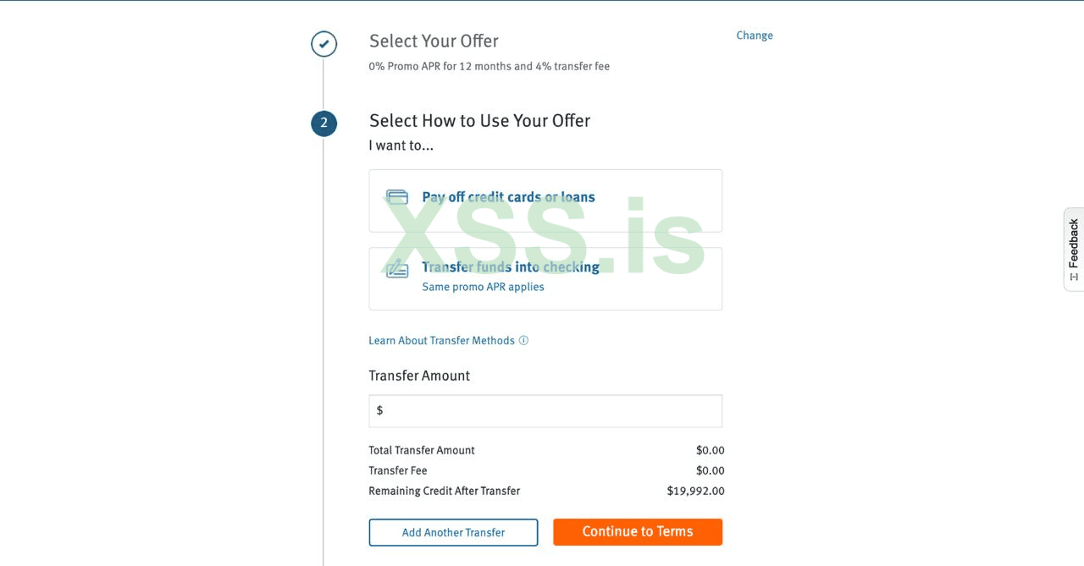Click the Remaining Credit amount $19,992.00
Screen dimensions: 1084x566
695,492
